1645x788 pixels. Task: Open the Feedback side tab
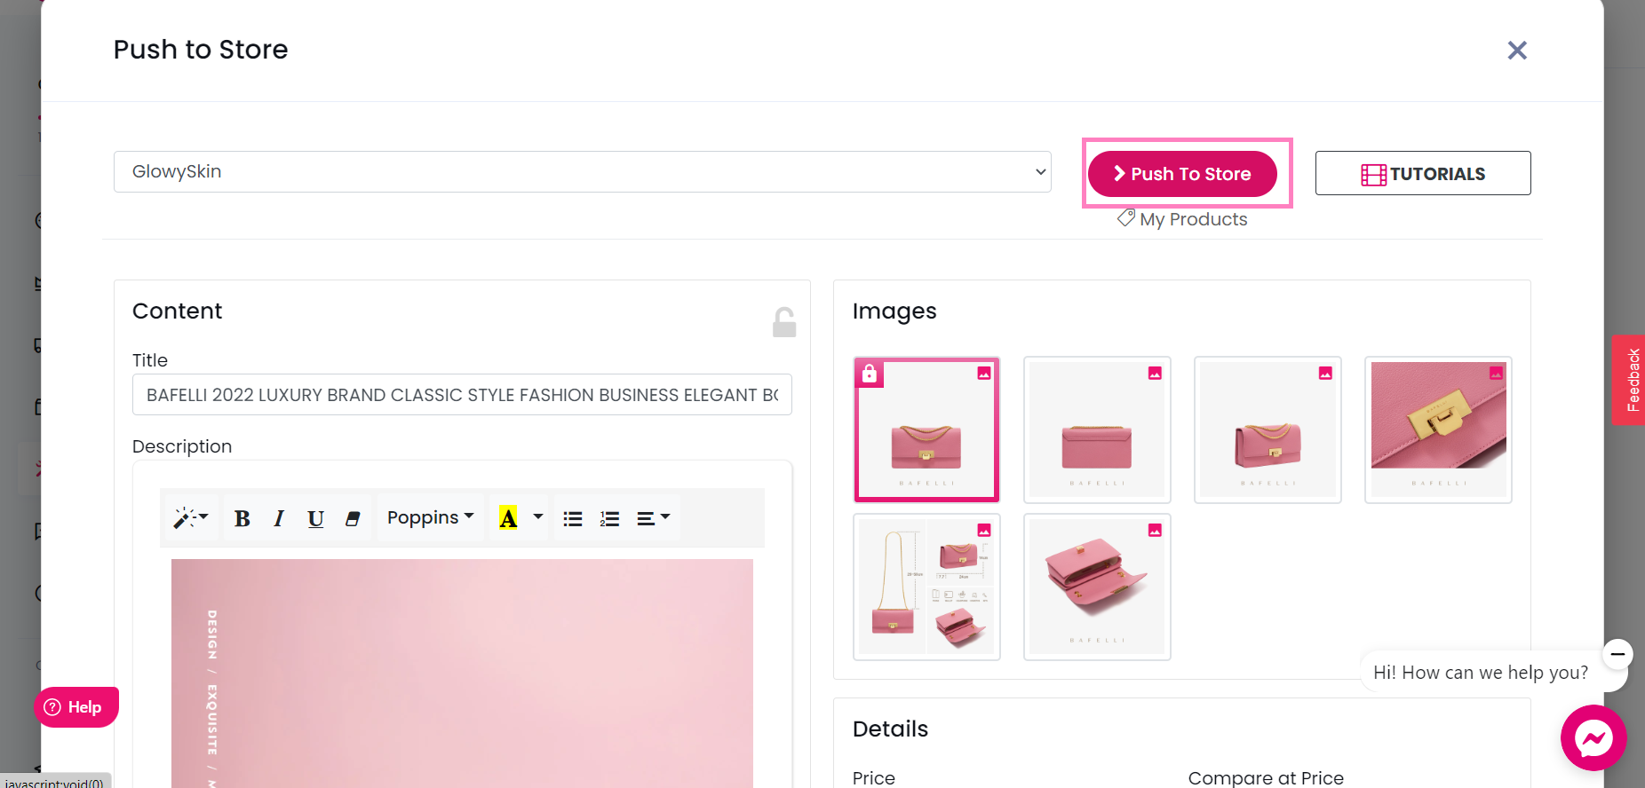(x=1629, y=380)
